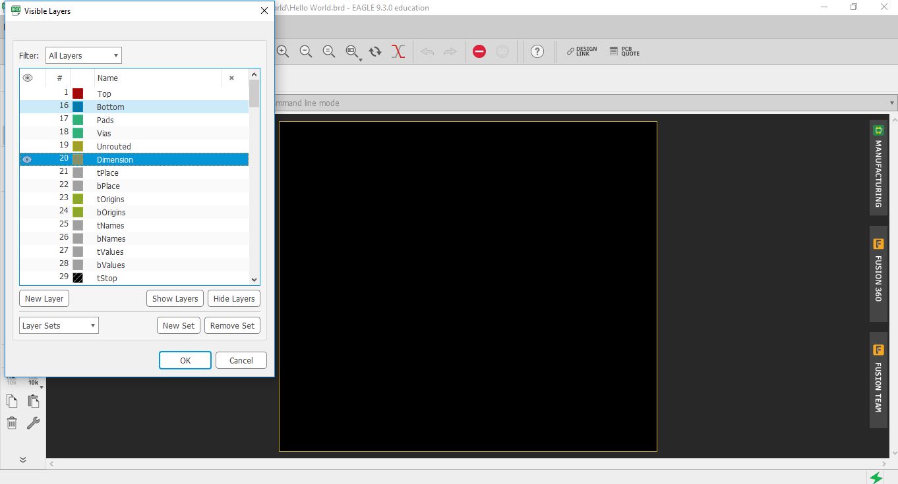Restore down the EAGLE window

point(854,7)
